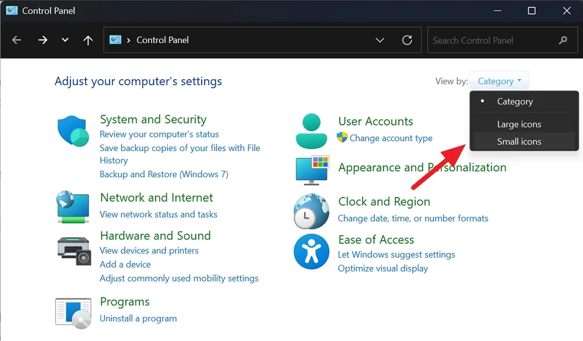Choose Large icons view option
The image size is (583, 341).
click(x=519, y=124)
